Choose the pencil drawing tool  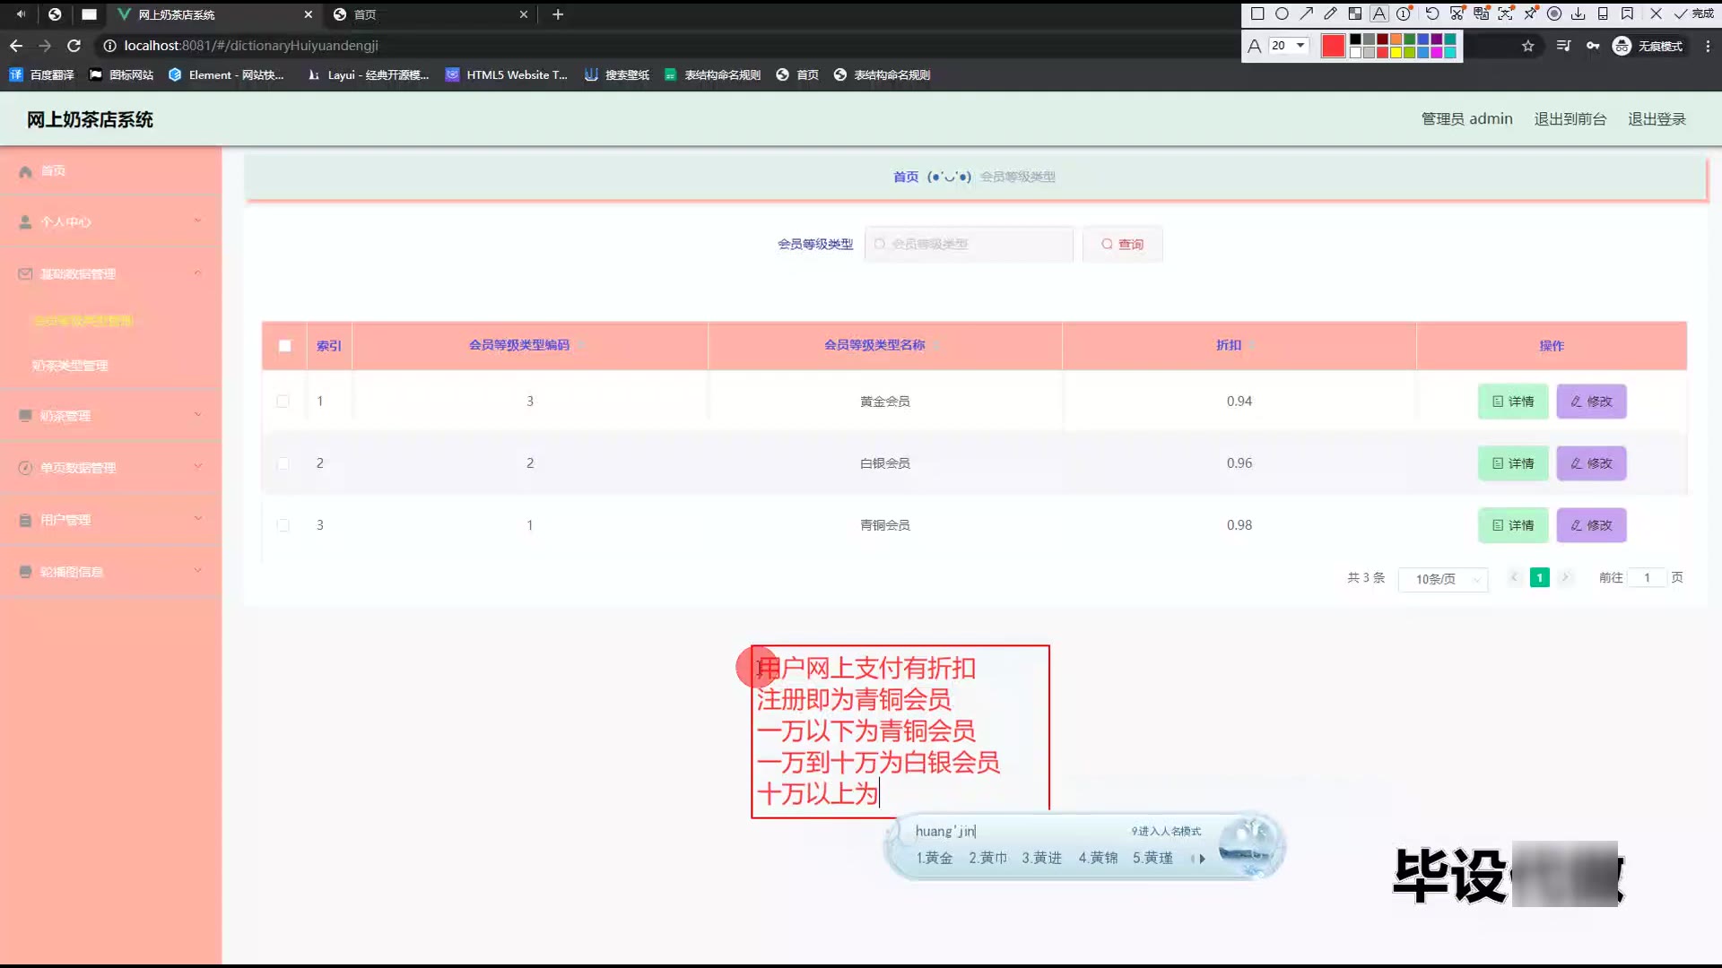click(x=1330, y=13)
